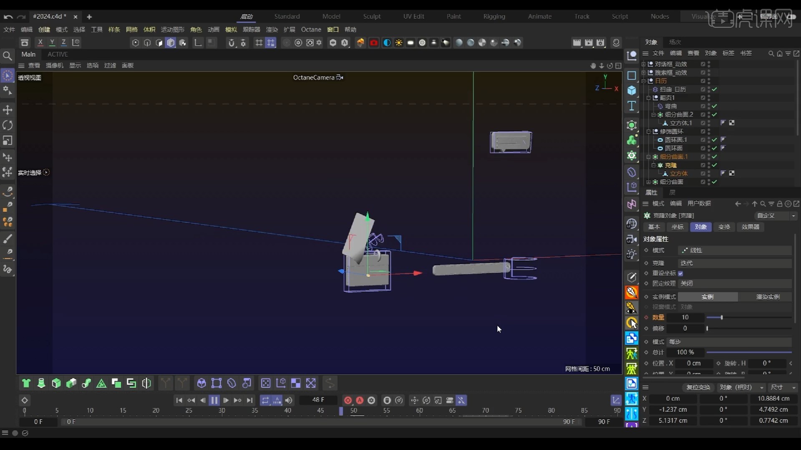Jump to timeline start button

coord(179,400)
